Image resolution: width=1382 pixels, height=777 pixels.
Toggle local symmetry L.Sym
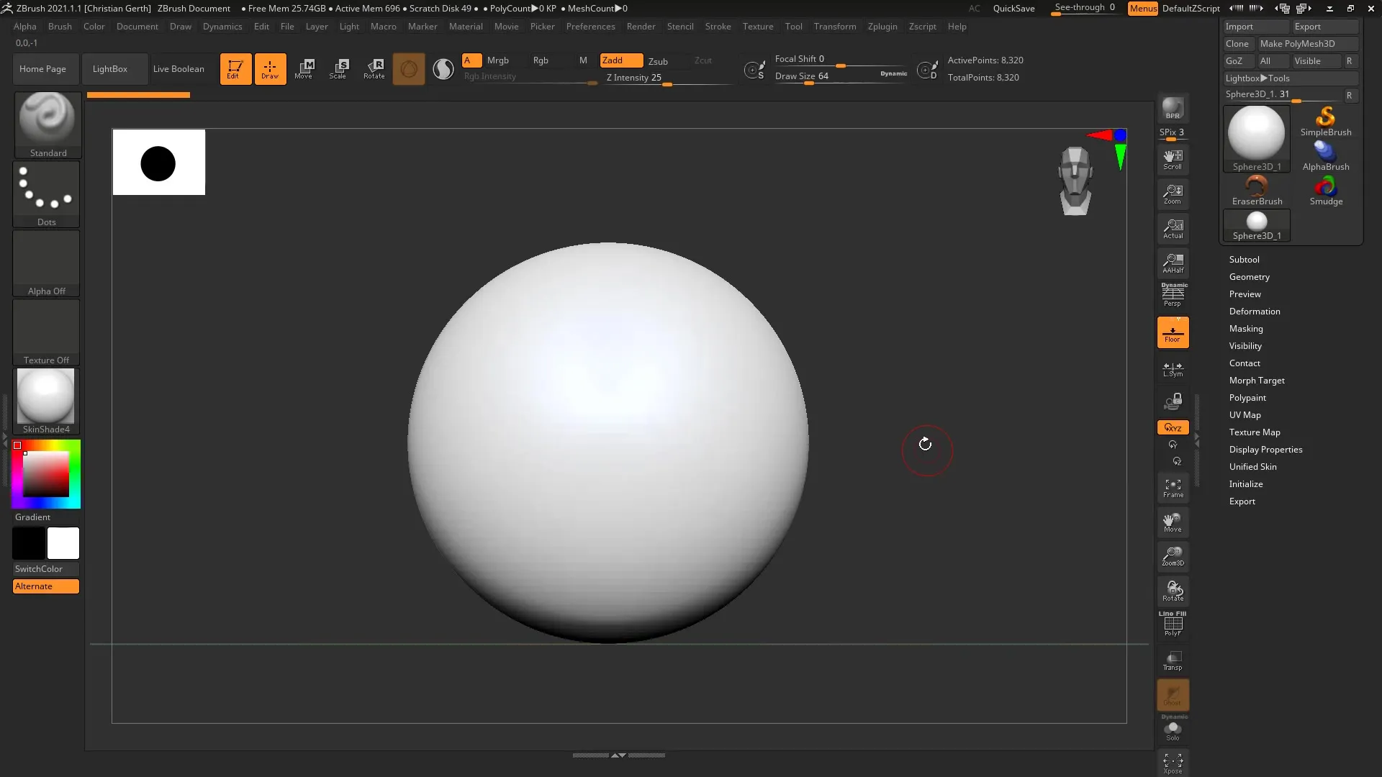pyautogui.click(x=1173, y=369)
